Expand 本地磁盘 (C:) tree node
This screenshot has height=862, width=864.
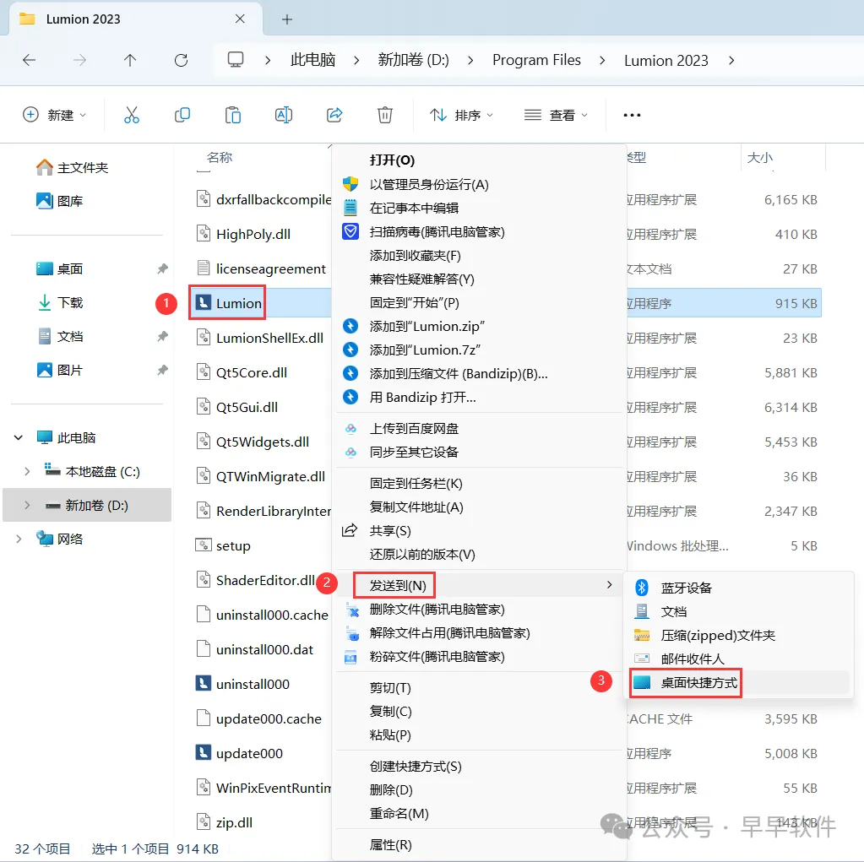click(26, 471)
